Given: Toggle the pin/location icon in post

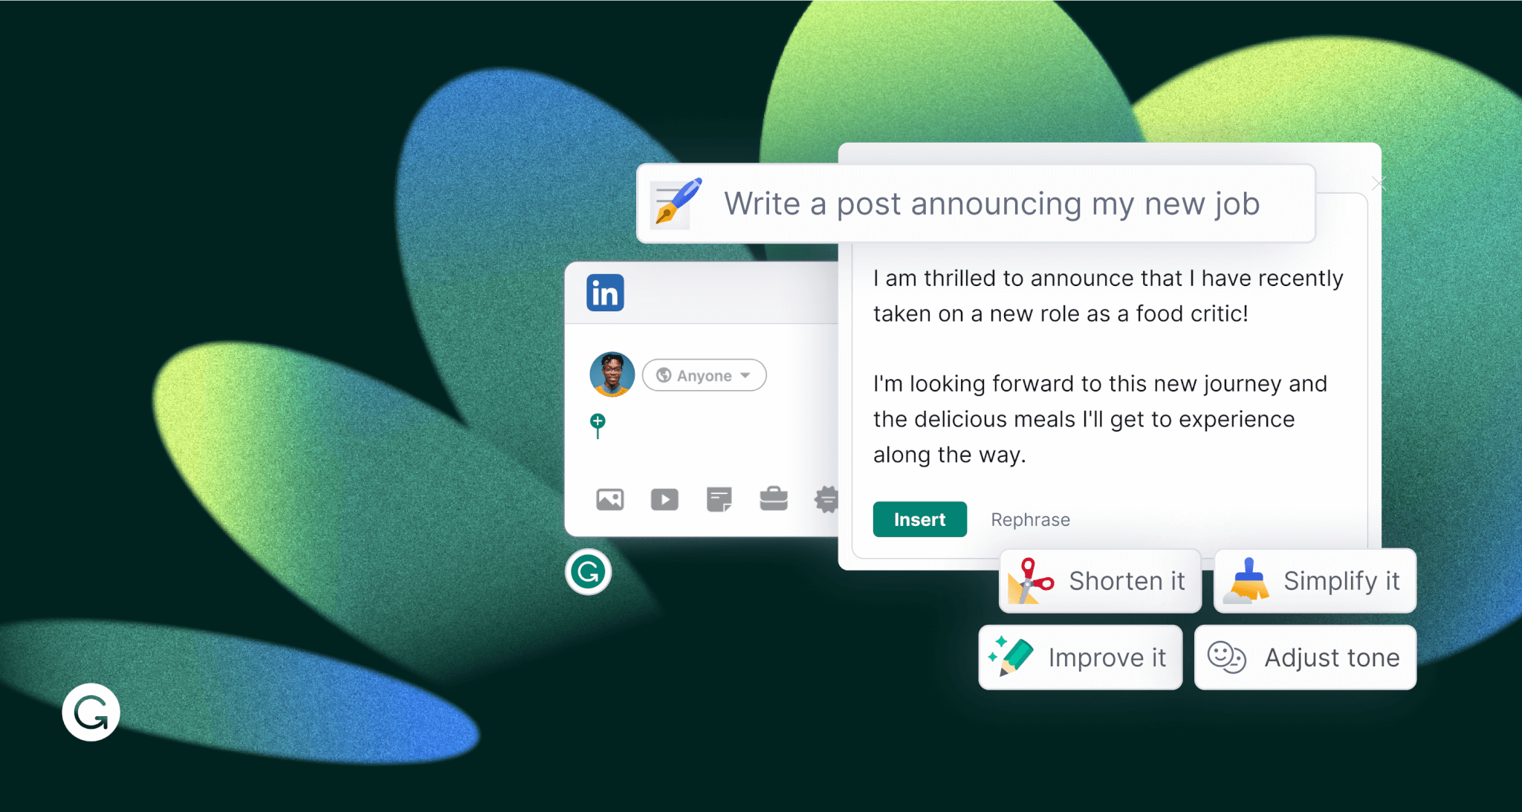Looking at the screenshot, I should 596,425.
